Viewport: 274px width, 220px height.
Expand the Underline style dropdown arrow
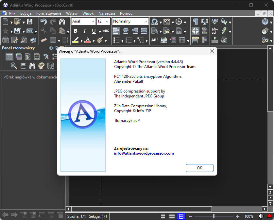tap(100, 32)
